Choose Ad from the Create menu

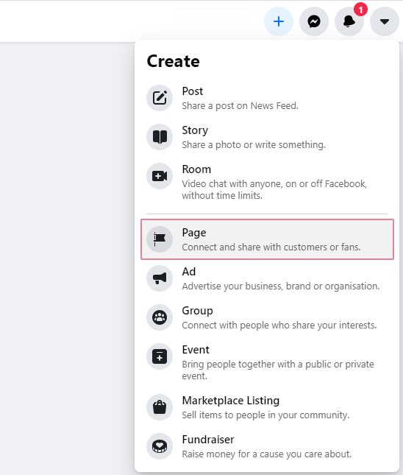[267, 278]
